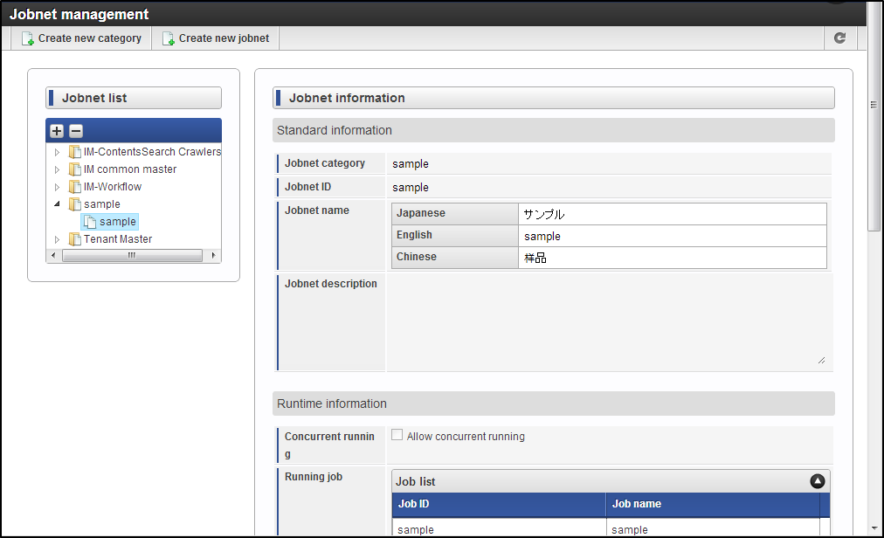Screen dimensions: 884x538
Task: Click the Job ID column header
Action: tap(499, 504)
